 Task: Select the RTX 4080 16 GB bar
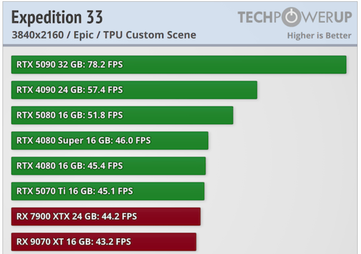click(x=108, y=166)
